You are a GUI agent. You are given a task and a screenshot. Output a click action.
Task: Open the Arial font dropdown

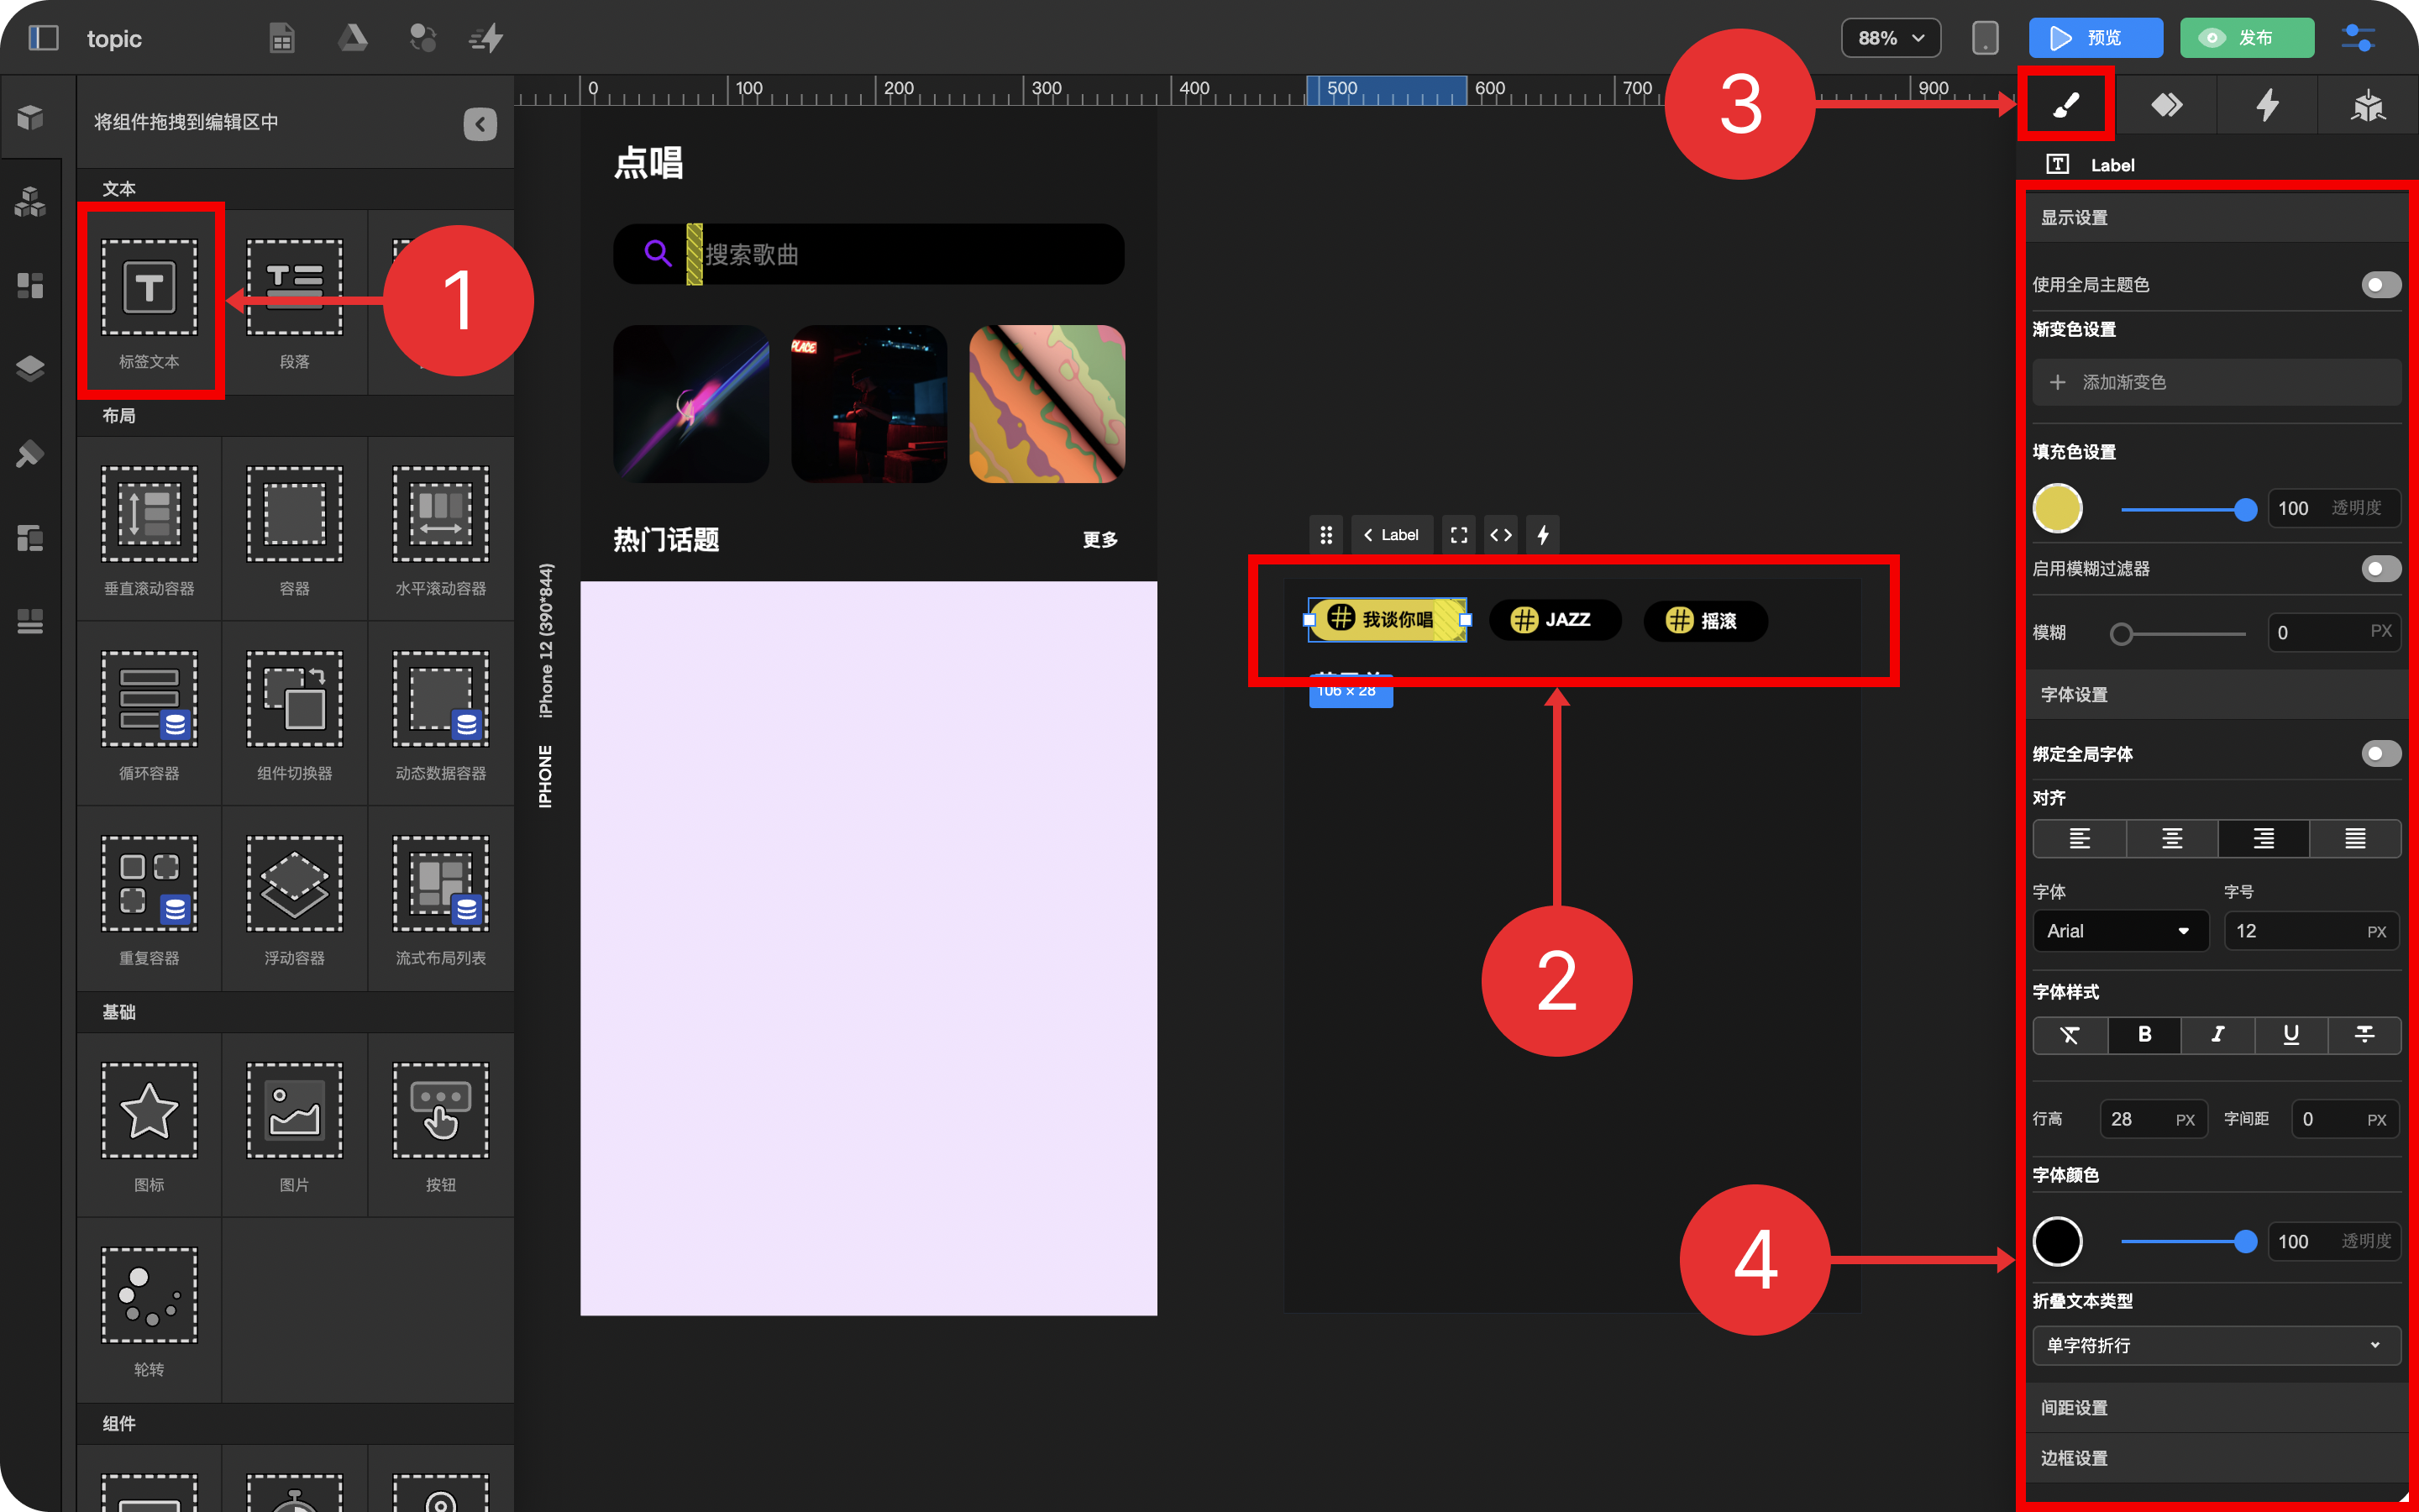tap(2120, 931)
